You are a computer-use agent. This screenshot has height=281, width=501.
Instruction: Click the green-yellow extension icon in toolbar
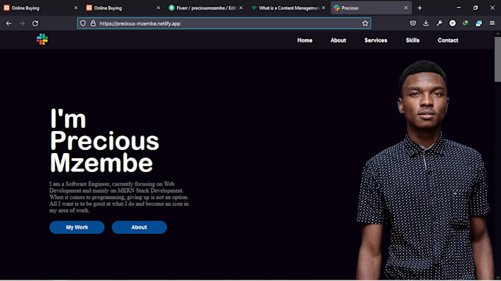(x=466, y=23)
